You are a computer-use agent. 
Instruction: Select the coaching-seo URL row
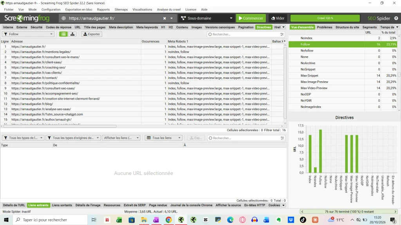142,68
